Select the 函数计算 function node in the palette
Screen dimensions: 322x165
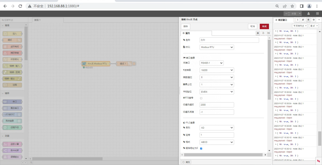(x=12, y=144)
